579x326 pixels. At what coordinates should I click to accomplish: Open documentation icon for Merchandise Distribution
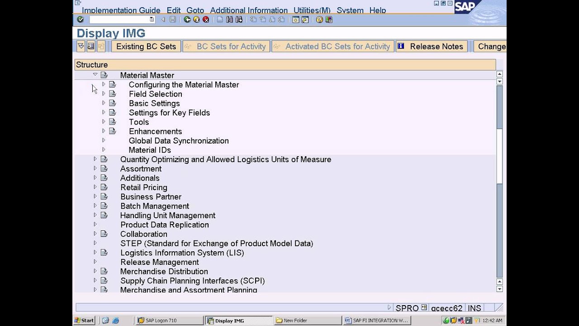click(x=104, y=271)
